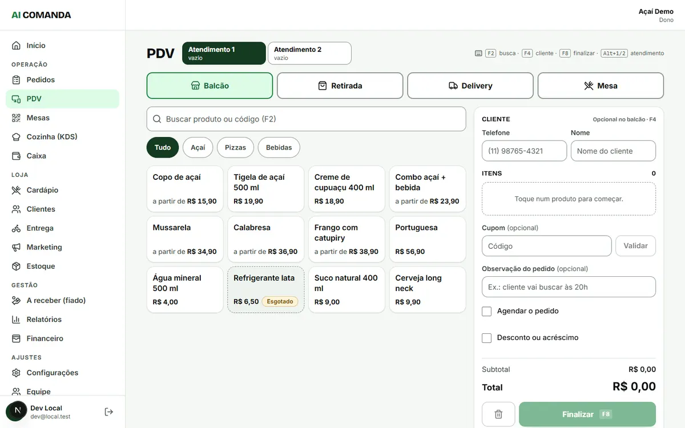The image size is (685, 428).
Task: Click the Marketing megaphone icon
Action: (16, 247)
